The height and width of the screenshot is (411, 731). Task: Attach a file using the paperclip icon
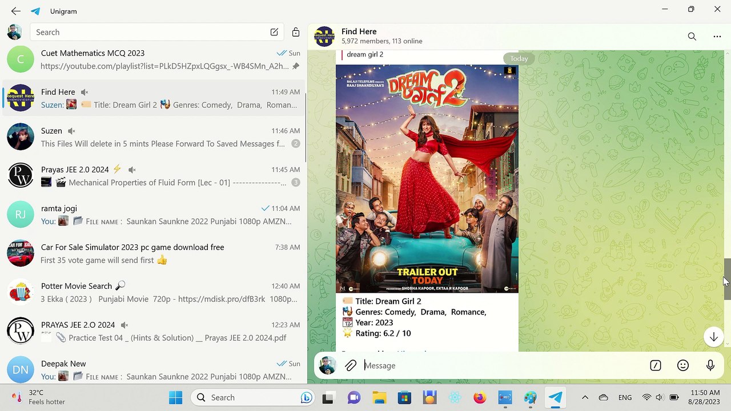pyautogui.click(x=351, y=365)
